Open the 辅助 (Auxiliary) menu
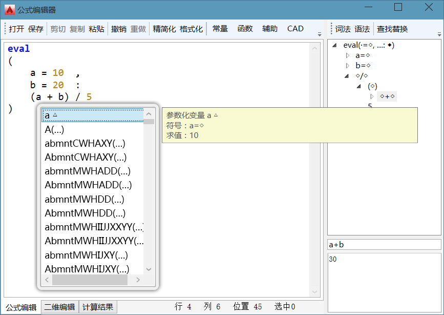This screenshot has width=444, height=315. [x=269, y=29]
